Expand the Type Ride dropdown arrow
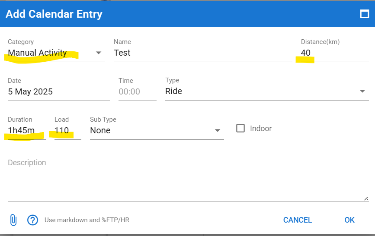The height and width of the screenshot is (236, 375). [x=362, y=91]
